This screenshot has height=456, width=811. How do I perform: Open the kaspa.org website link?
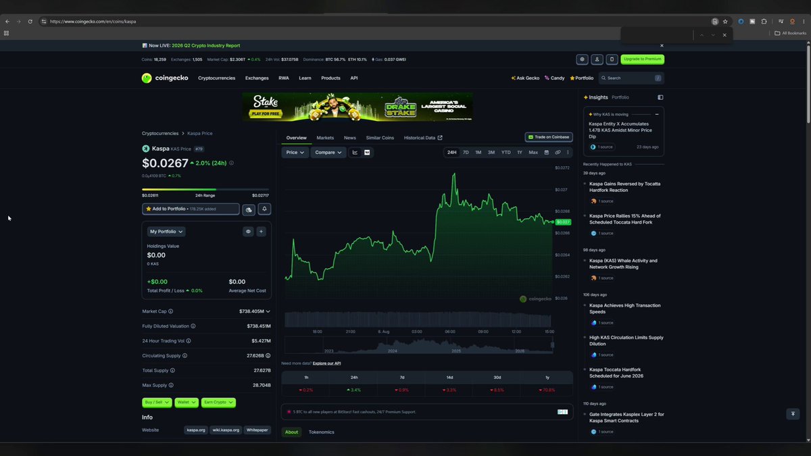tap(196, 430)
